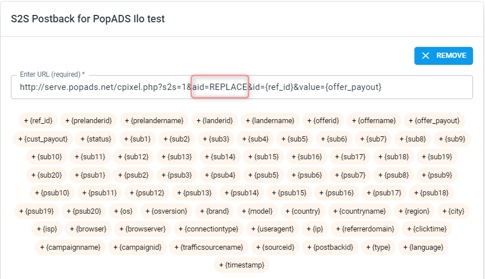Click into the Enter URL field
This screenshot has height=279, width=485.
click(241, 87)
